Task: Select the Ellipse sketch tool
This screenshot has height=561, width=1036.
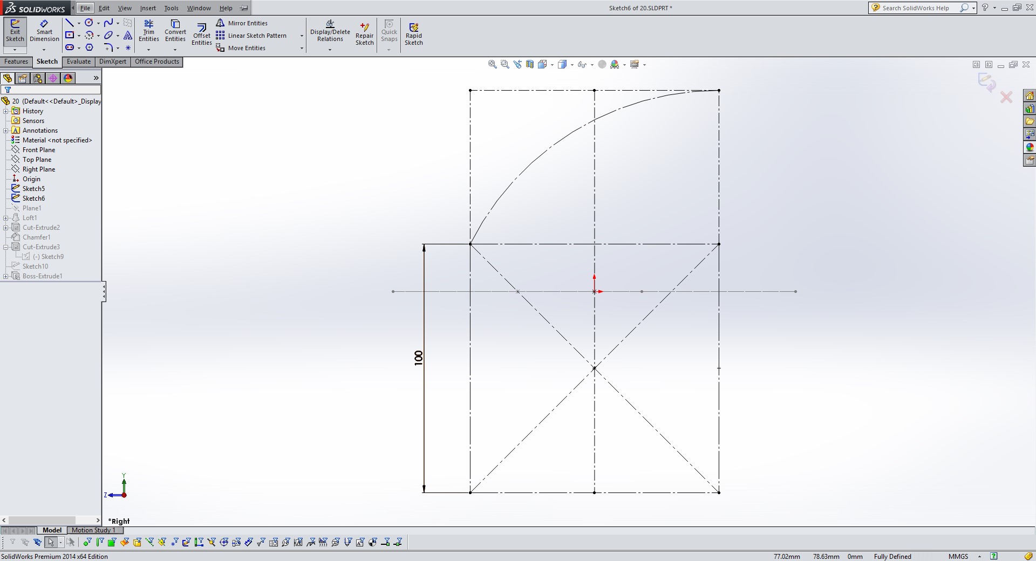Action: [108, 35]
